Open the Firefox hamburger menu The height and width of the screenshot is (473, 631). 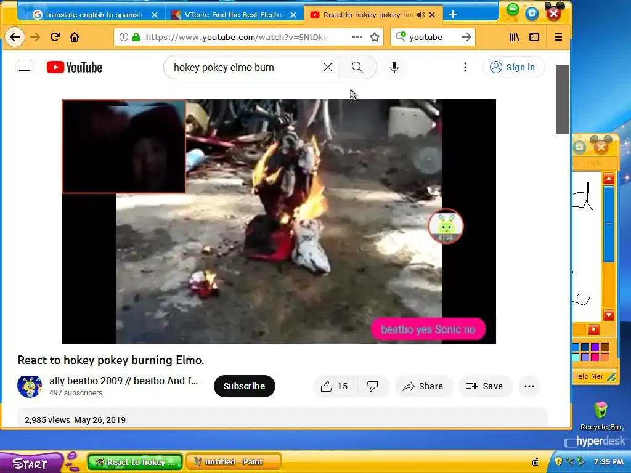point(558,38)
